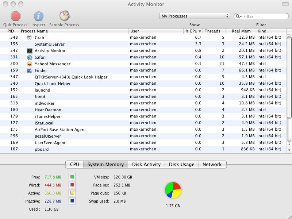
Task: Open the Inspect info icon
Action: (39, 16)
